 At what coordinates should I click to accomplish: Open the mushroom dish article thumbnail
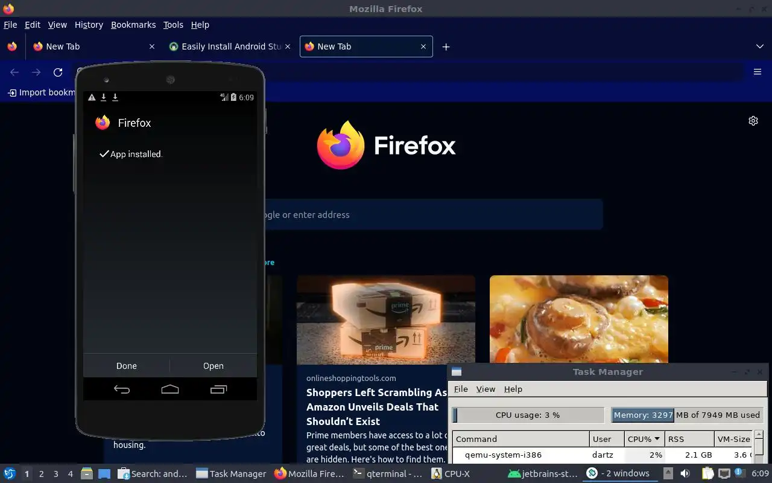point(579,319)
